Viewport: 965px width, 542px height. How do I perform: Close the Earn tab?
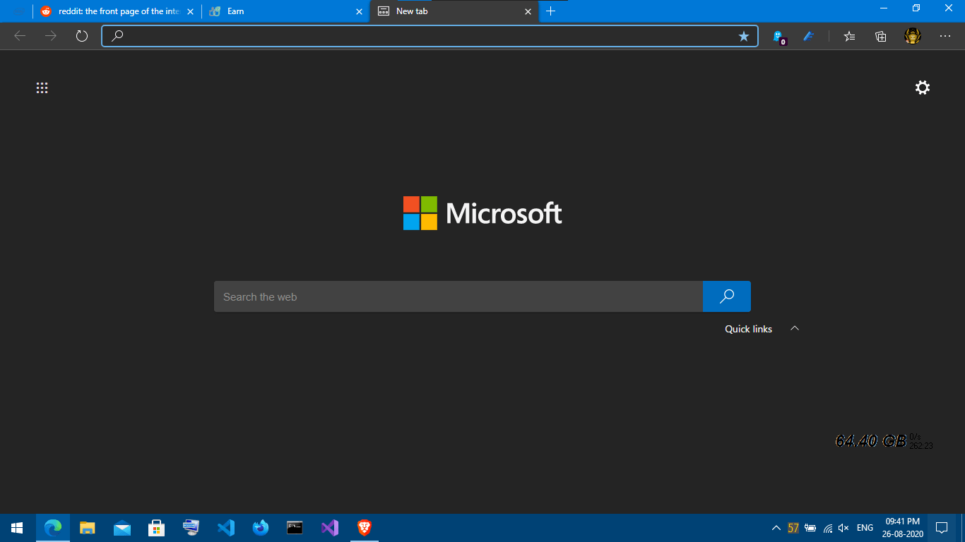coord(359,11)
